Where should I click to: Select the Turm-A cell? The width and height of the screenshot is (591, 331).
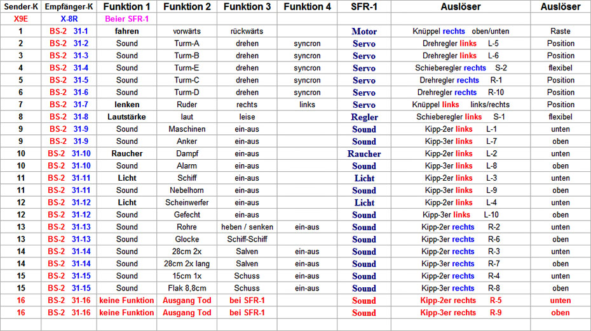click(187, 44)
